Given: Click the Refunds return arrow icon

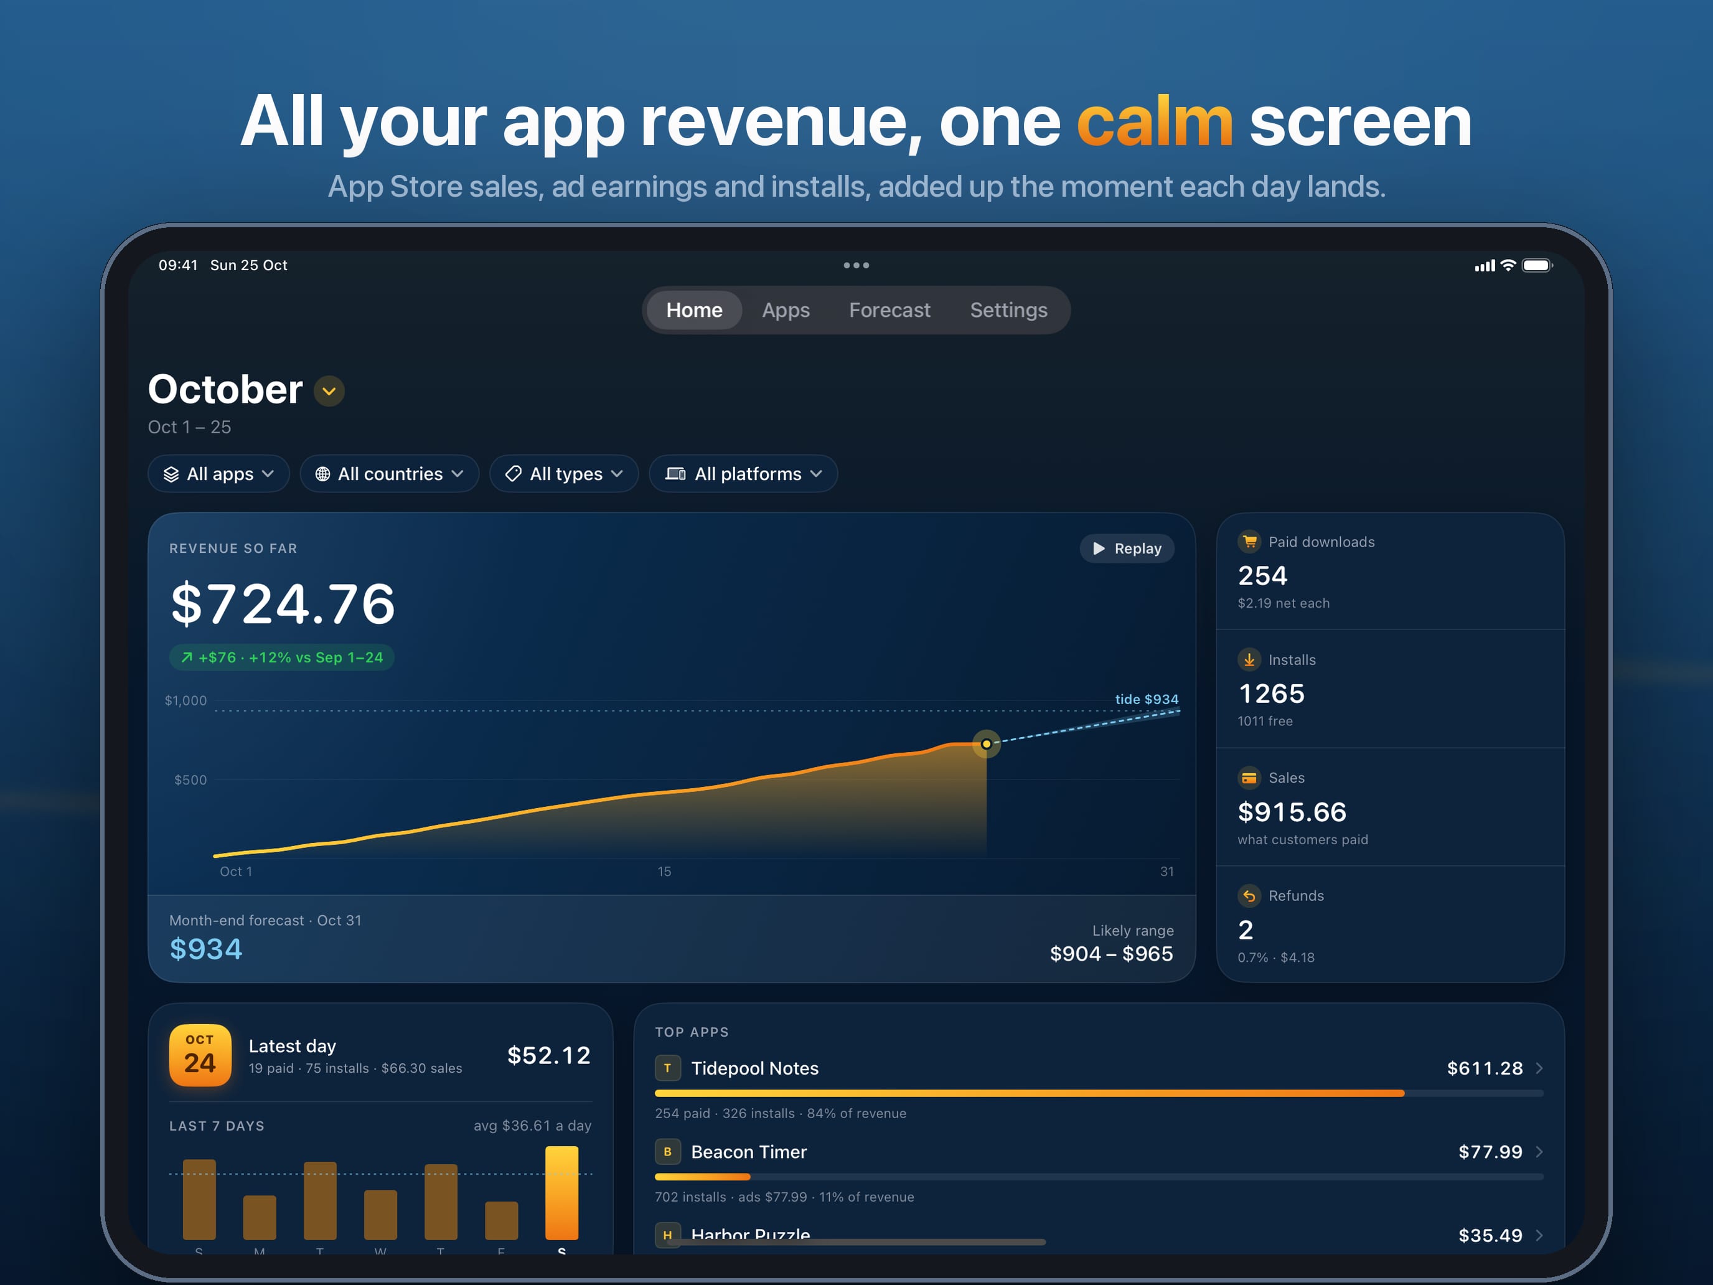Looking at the screenshot, I should 1249,896.
